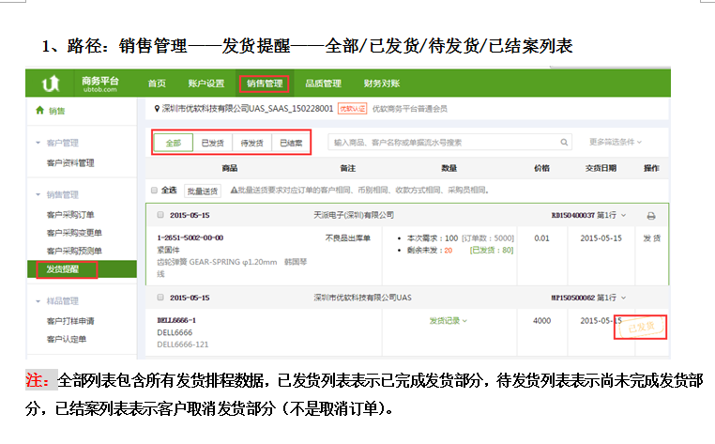Click the location pin icon before company name

[x=156, y=109]
